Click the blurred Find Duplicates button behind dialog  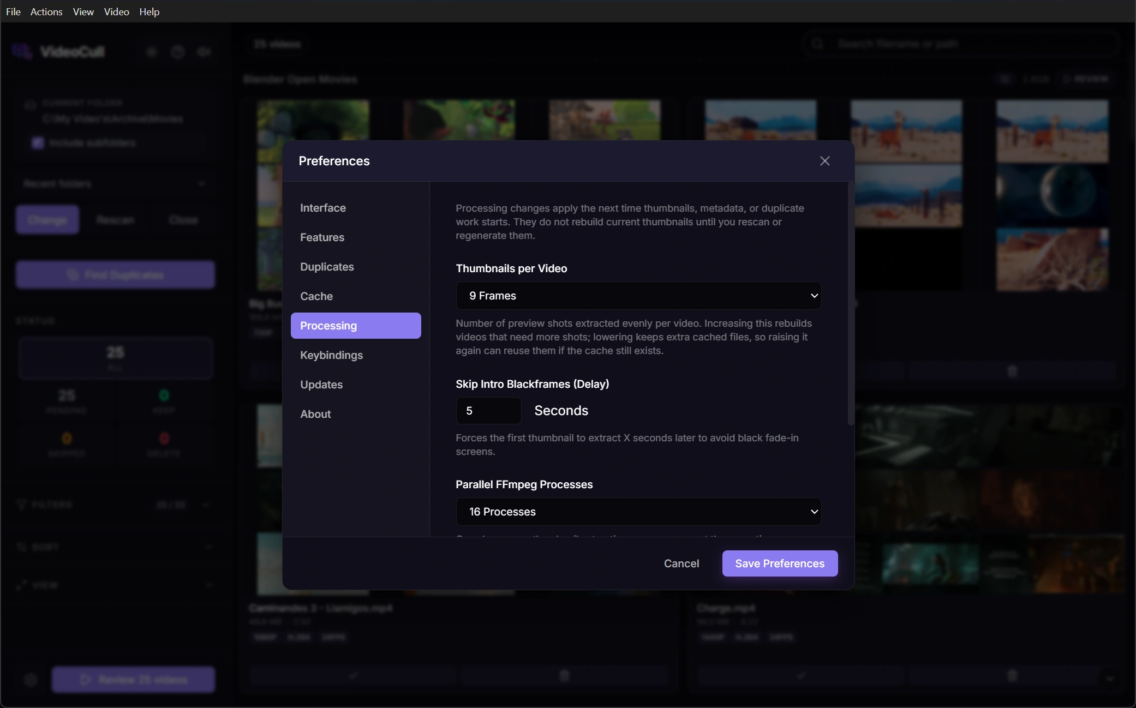pyautogui.click(x=115, y=274)
